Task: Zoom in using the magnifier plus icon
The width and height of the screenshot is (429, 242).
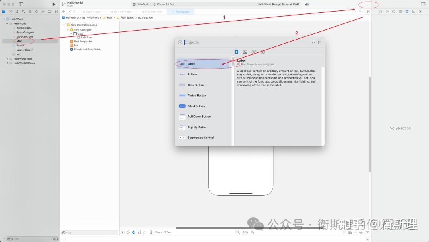Action: [253, 232]
